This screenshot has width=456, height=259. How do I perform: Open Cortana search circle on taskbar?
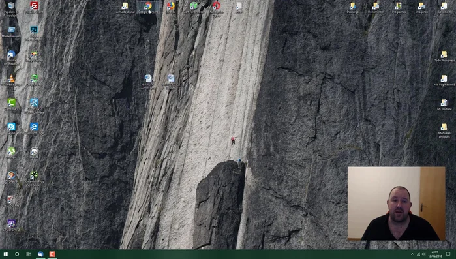[x=17, y=254]
